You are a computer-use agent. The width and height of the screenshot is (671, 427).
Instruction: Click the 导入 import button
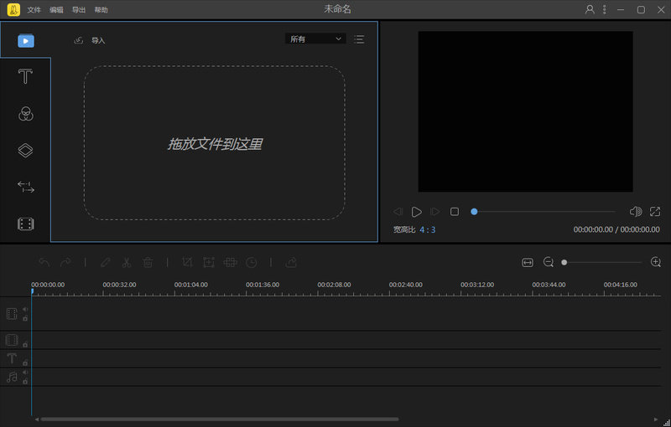tap(98, 40)
